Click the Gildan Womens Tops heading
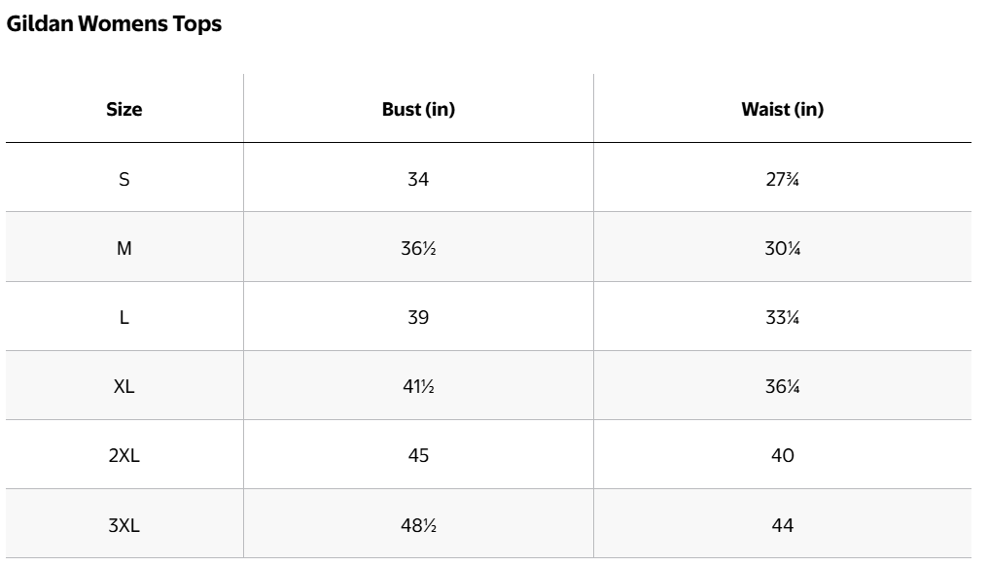Viewport: 989px width, 566px height. tap(114, 25)
